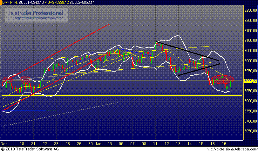This screenshot has height=152, width=258.
Task: Click the 6200,00 price axis label
Action: point(250,21)
